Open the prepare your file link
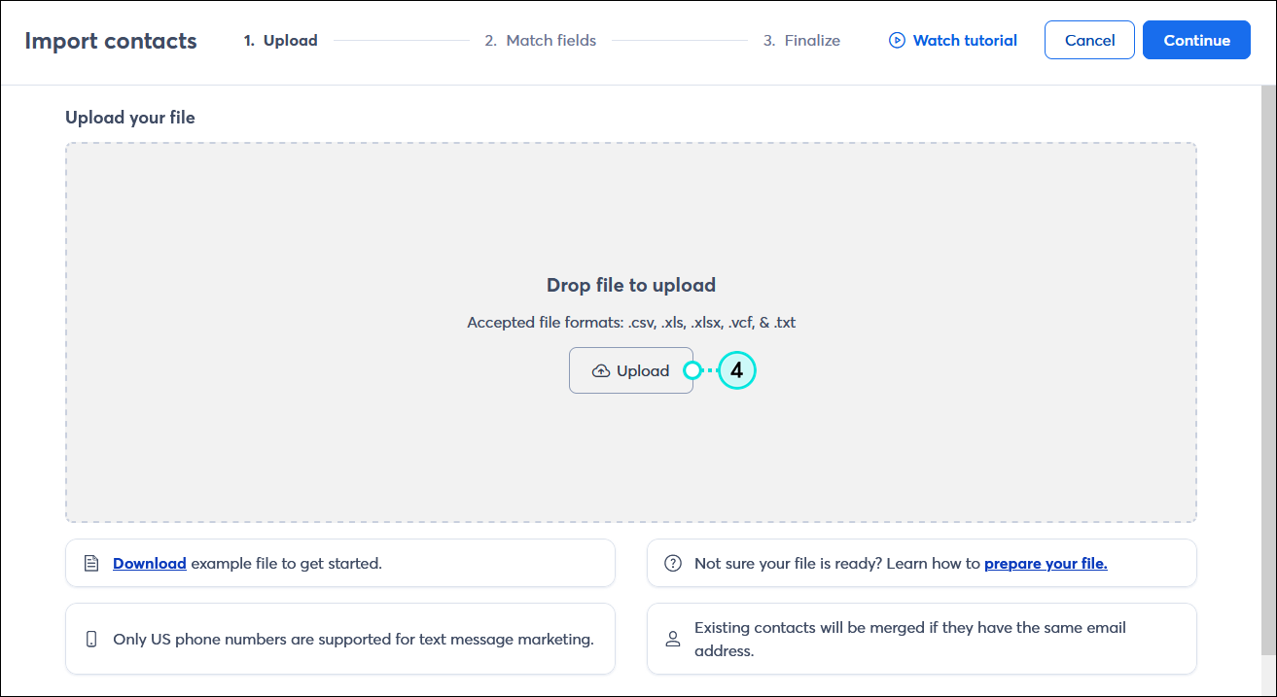Viewport: 1277px width, 697px height. [x=1046, y=563]
